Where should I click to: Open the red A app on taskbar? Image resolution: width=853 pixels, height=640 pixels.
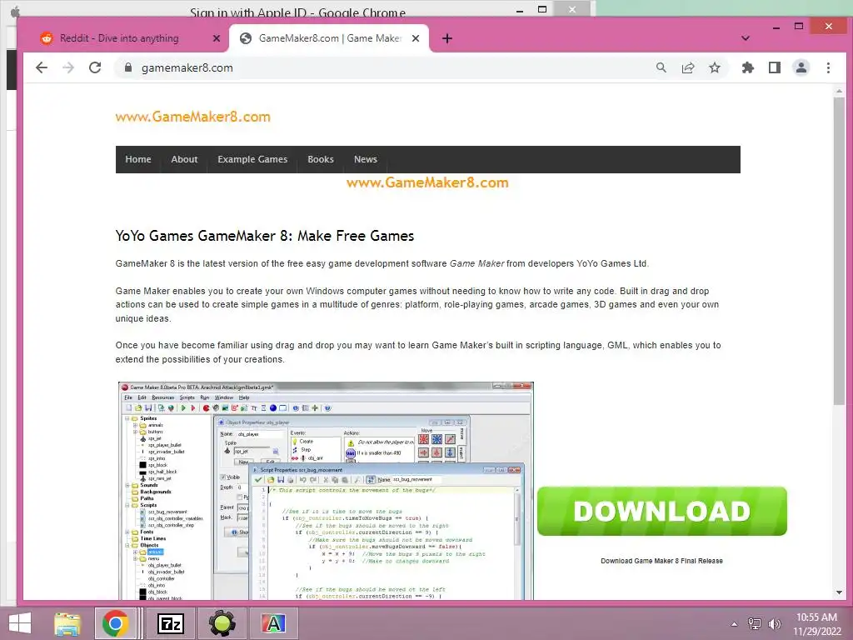(273, 623)
